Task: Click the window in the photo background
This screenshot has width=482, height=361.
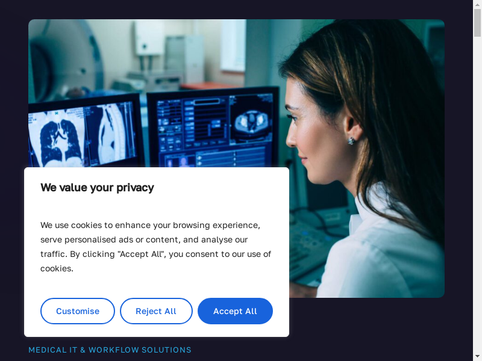Action: (x=234, y=46)
